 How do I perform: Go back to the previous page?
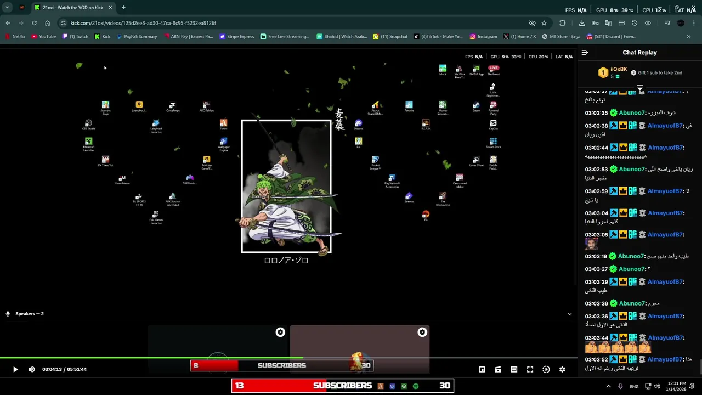pyautogui.click(x=8, y=23)
